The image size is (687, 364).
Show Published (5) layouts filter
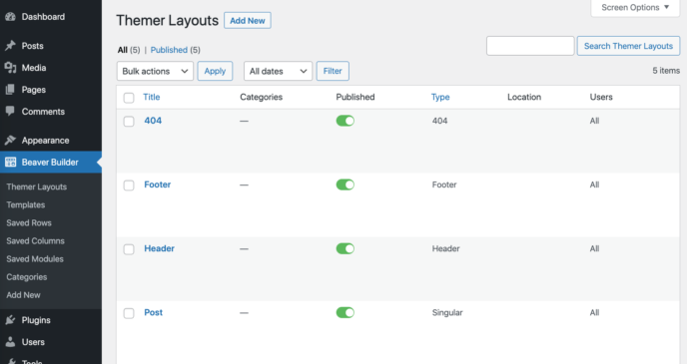tap(176, 50)
